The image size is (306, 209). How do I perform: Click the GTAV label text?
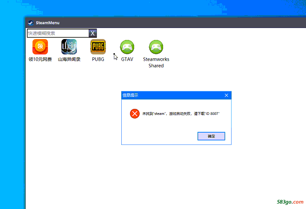(x=127, y=59)
